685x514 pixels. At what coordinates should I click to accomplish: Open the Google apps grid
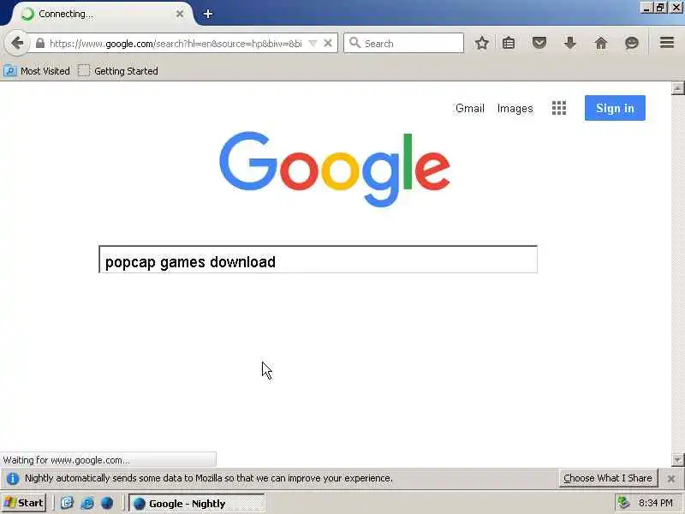[x=559, y=108]
